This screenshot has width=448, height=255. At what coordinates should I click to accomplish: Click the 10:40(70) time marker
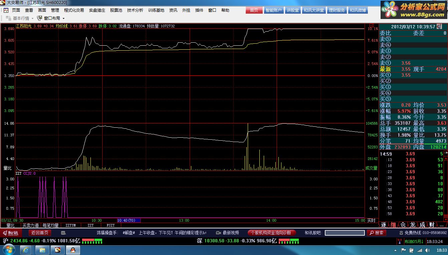(129, 220)
